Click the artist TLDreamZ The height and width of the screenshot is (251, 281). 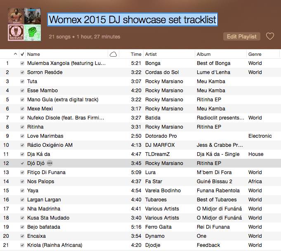[157, 154]
